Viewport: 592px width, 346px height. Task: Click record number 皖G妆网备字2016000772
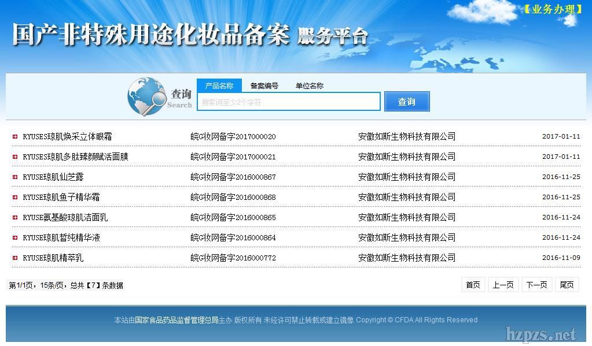coord(233,258)
